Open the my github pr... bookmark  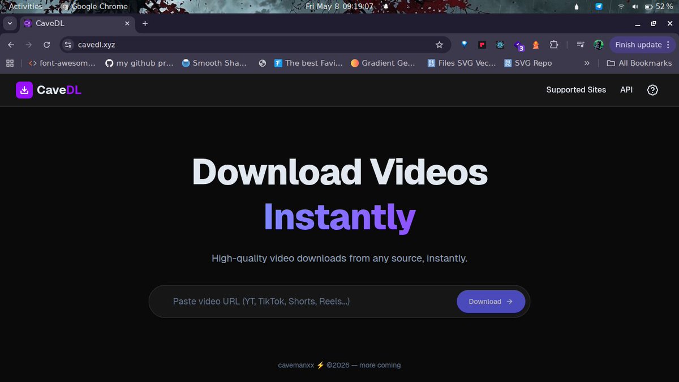pyautogui.click(x=139, y=63)
